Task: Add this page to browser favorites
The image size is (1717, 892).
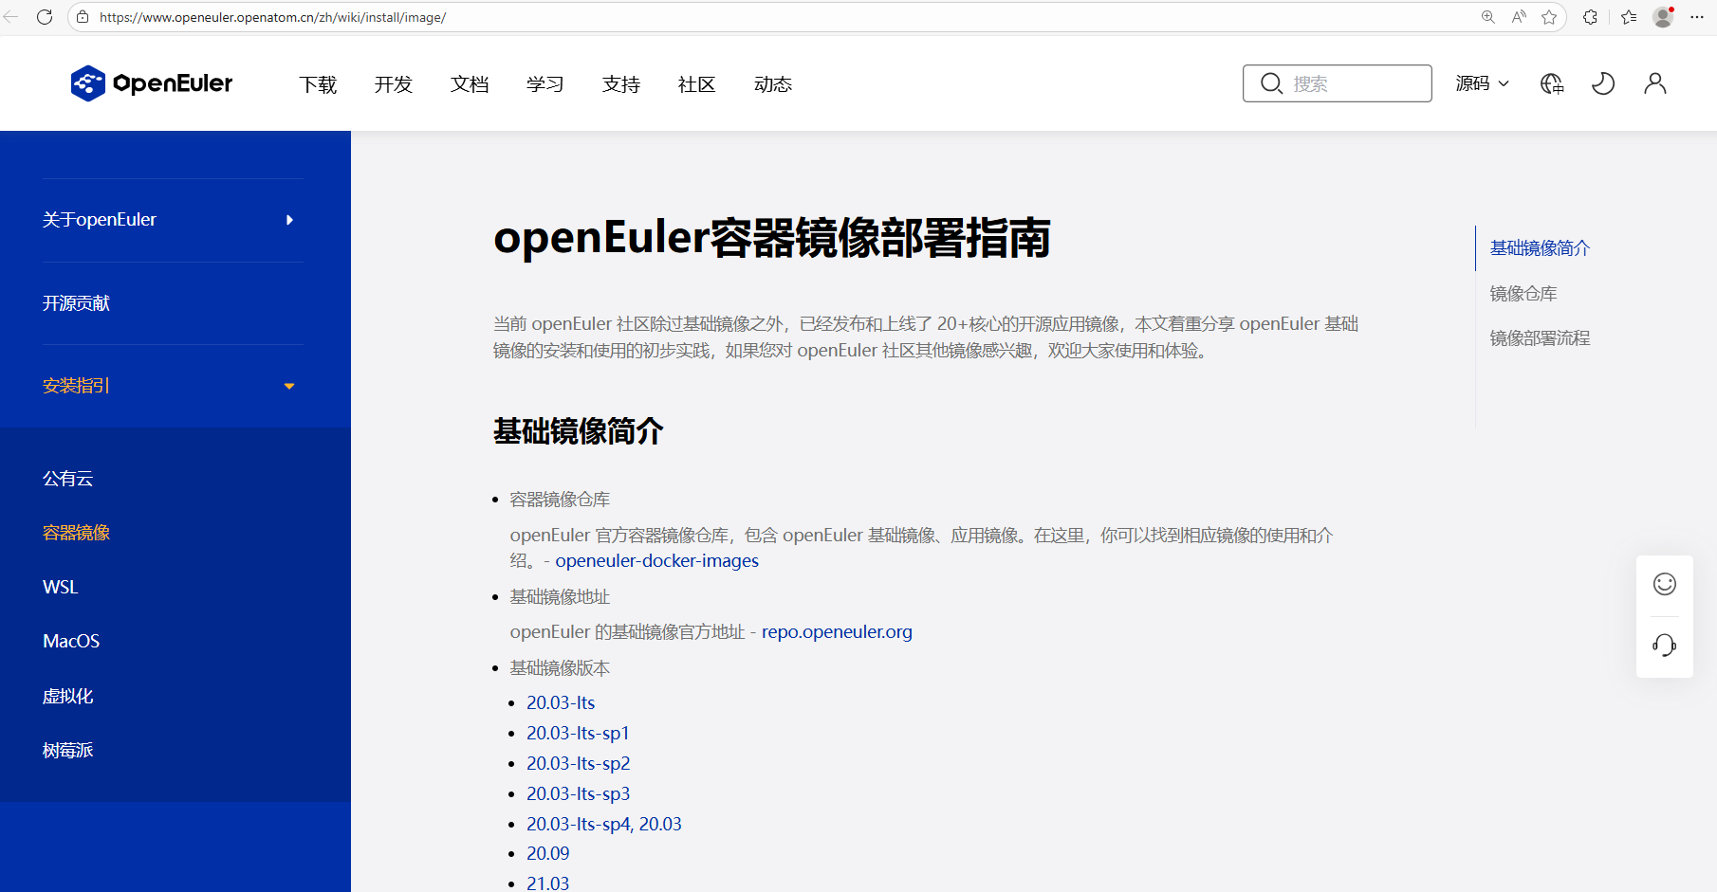Action: (x=1549, y=17)
